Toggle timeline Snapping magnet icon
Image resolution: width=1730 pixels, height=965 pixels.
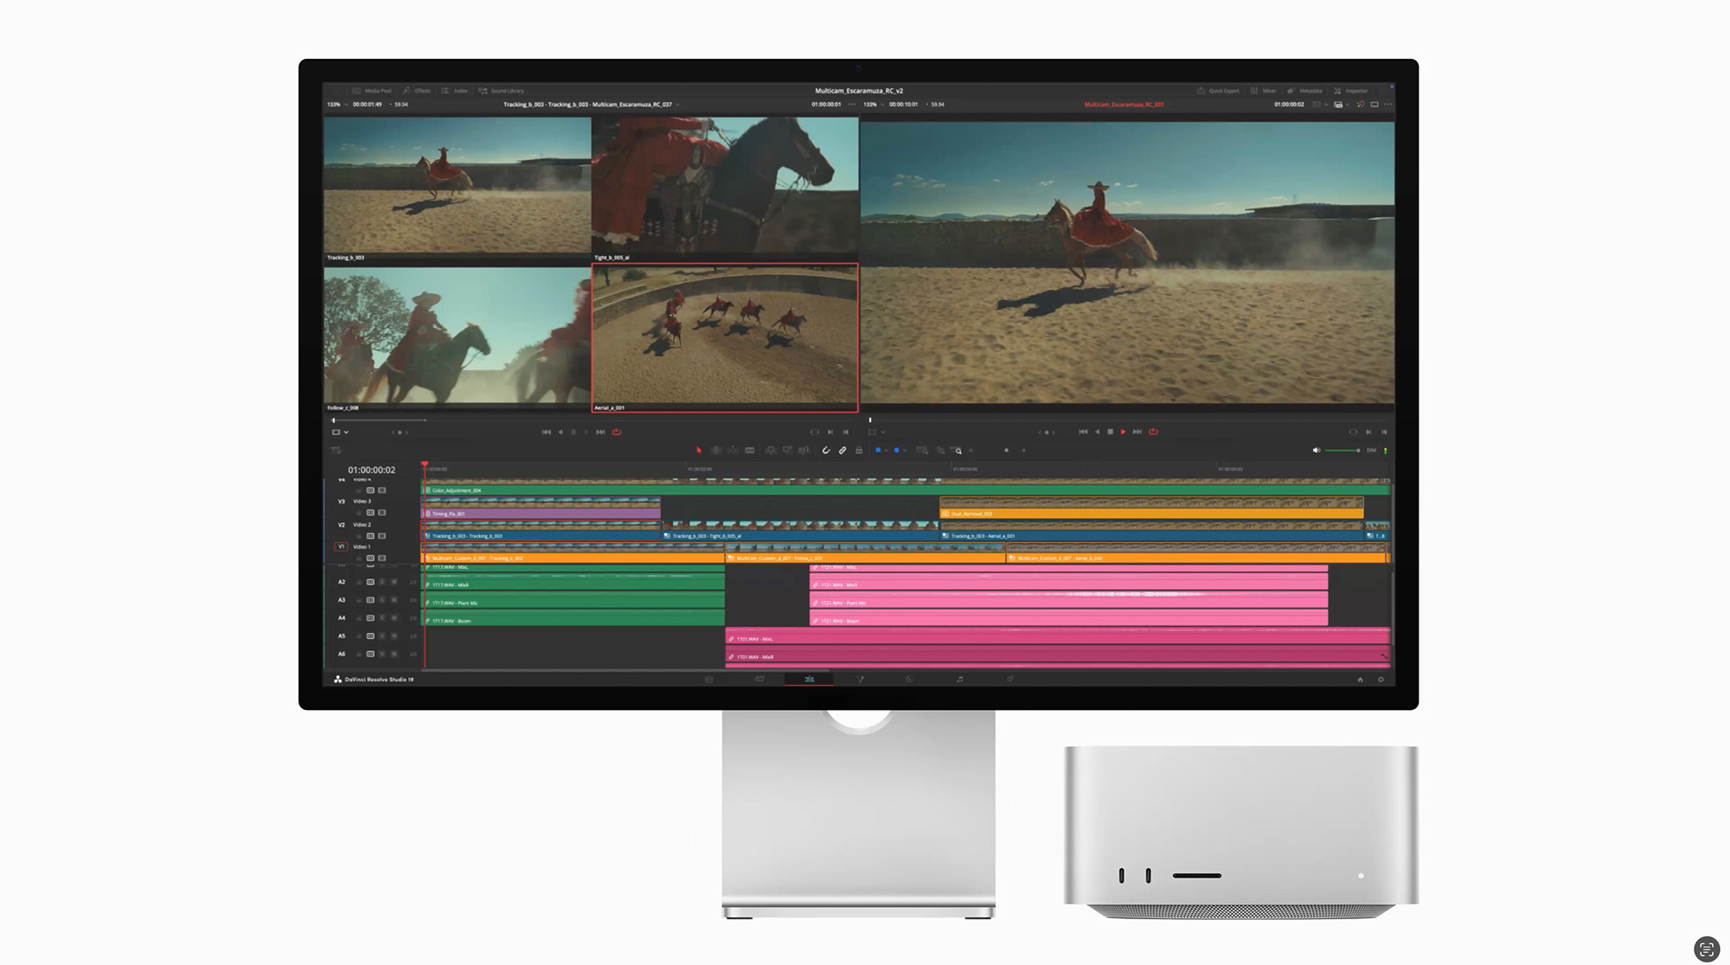[x=826, y=451]
